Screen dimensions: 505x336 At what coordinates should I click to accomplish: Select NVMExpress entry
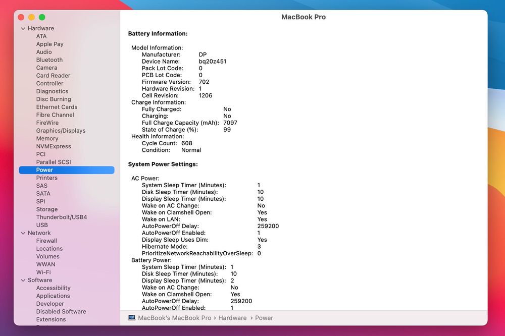click(x=54, y=146)
